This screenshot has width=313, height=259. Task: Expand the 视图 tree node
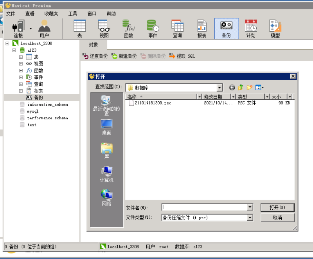click(x=21, y=64)
